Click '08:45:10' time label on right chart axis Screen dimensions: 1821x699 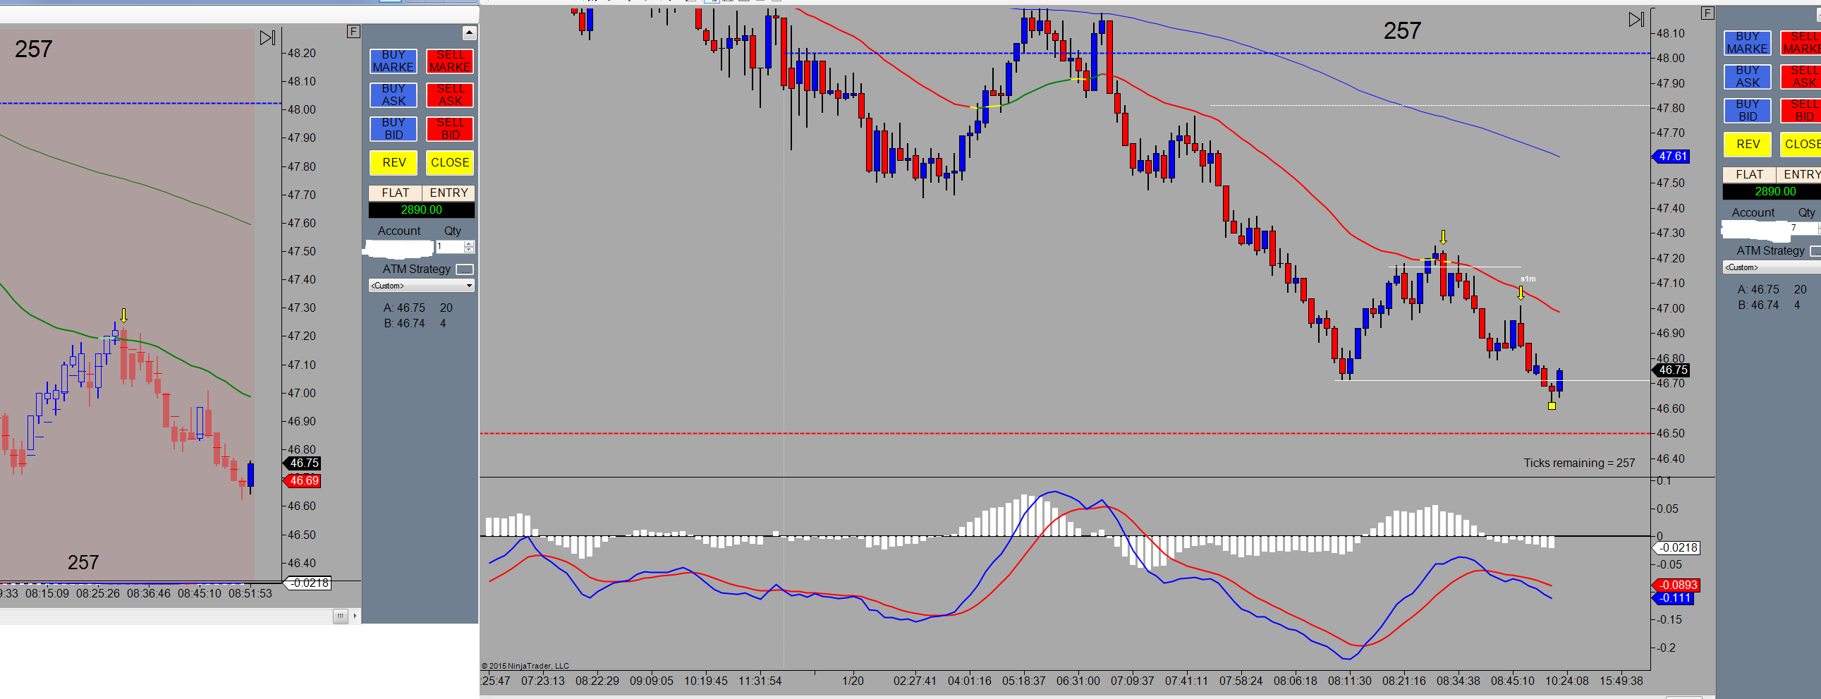pyautogui.click(x=1512, y=681)
